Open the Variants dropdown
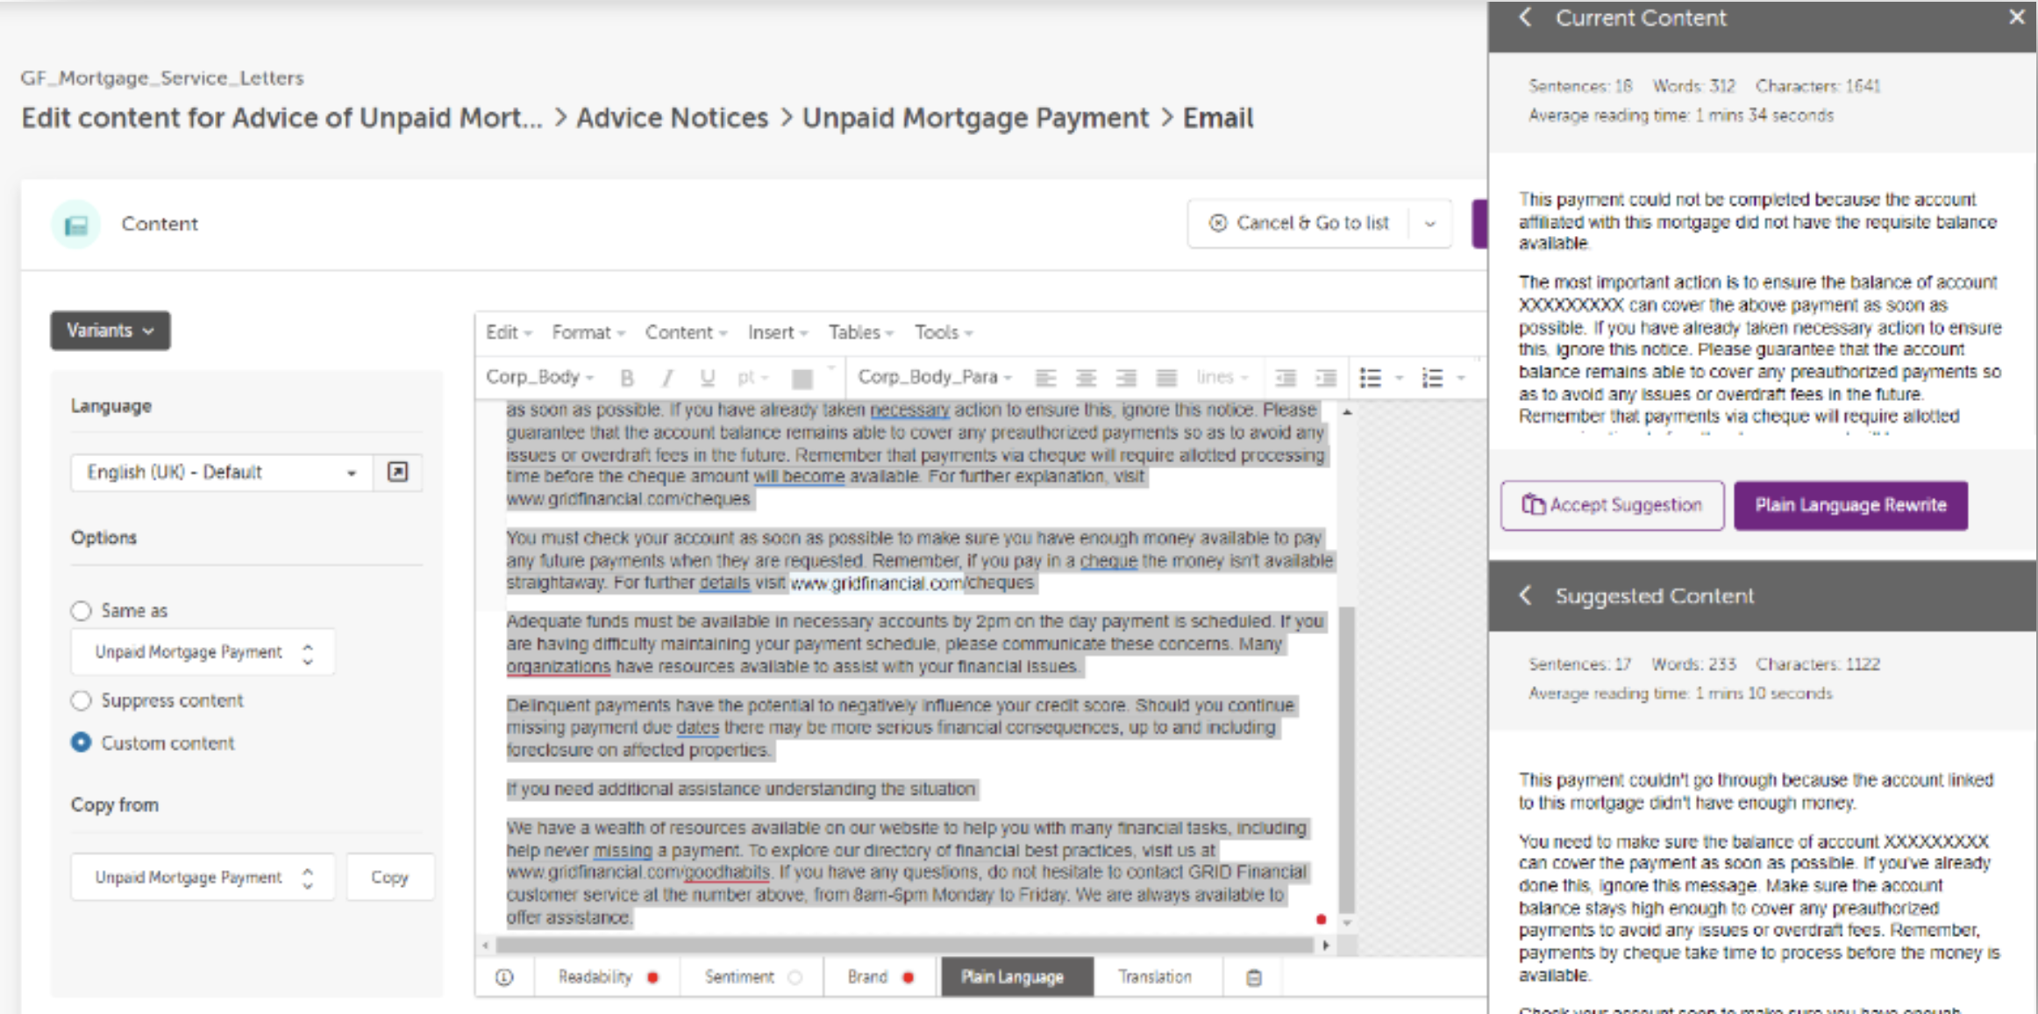 point(110,331)
